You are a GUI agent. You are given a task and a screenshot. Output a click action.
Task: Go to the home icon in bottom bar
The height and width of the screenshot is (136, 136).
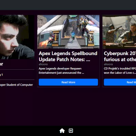click(62, 131)
